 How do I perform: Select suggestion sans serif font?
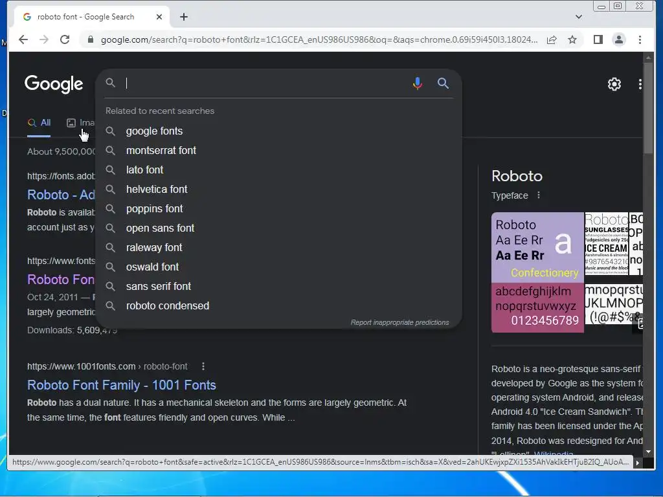pos(278,287)
